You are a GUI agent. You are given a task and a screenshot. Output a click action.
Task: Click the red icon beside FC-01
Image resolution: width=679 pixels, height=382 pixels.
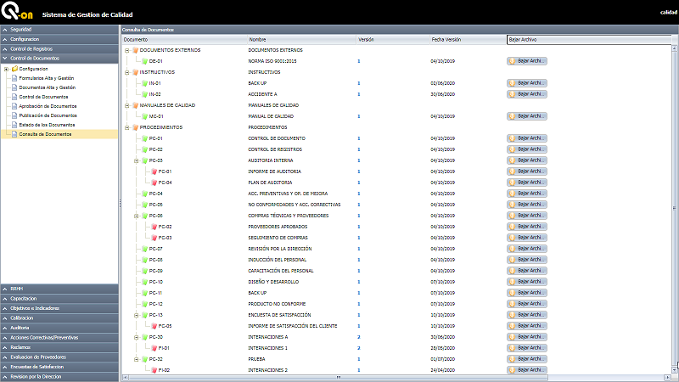pyautogui.click(x=154, y=171)
